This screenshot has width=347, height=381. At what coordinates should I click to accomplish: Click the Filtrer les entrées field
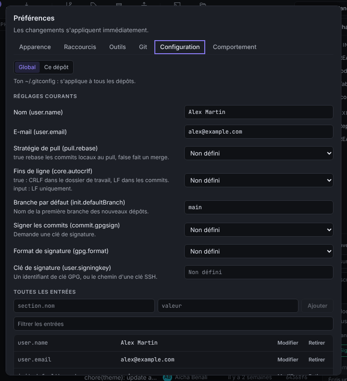(173, 324)
